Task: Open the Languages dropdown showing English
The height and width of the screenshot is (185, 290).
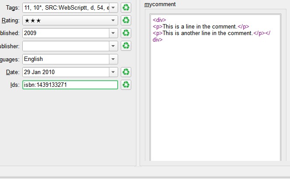Action: [x=113, y=59]
